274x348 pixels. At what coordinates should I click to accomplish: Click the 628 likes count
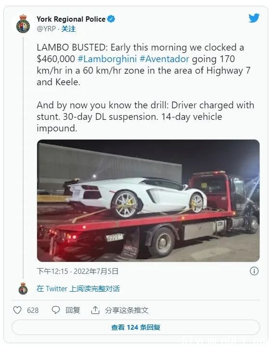coord(33,310)
